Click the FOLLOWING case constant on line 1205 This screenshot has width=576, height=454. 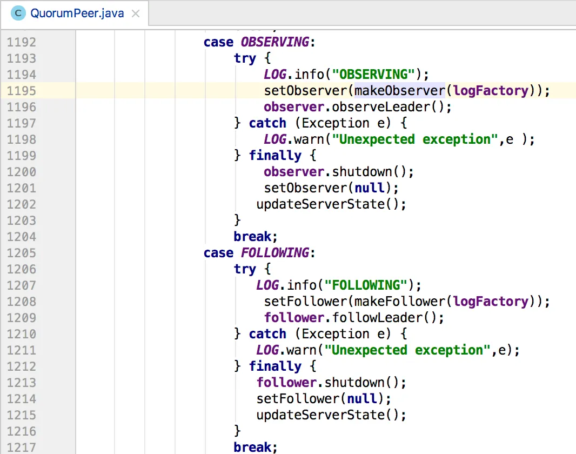[274, 253]
